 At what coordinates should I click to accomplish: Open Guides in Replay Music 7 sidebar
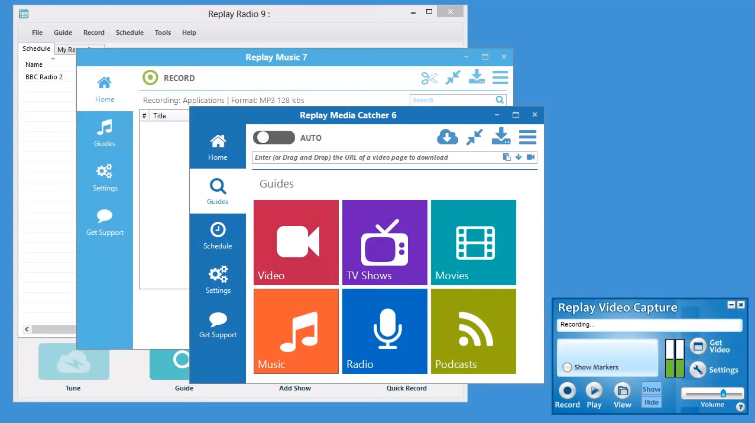pos(105,133)
